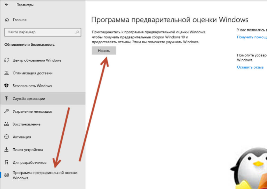
Task: Click the Insider program cat icon
Action: click(x=6, y=175)
